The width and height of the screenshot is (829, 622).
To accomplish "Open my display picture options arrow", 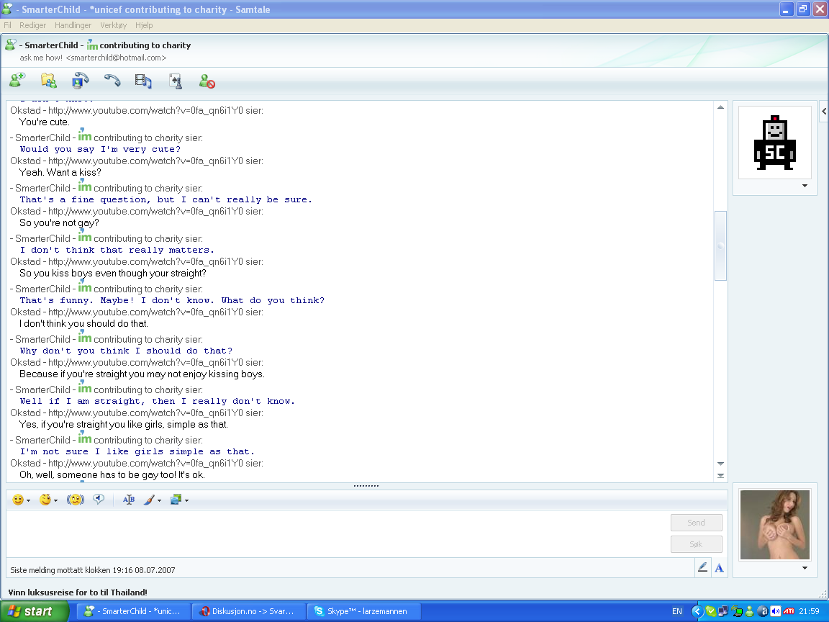I will point(805,568).
